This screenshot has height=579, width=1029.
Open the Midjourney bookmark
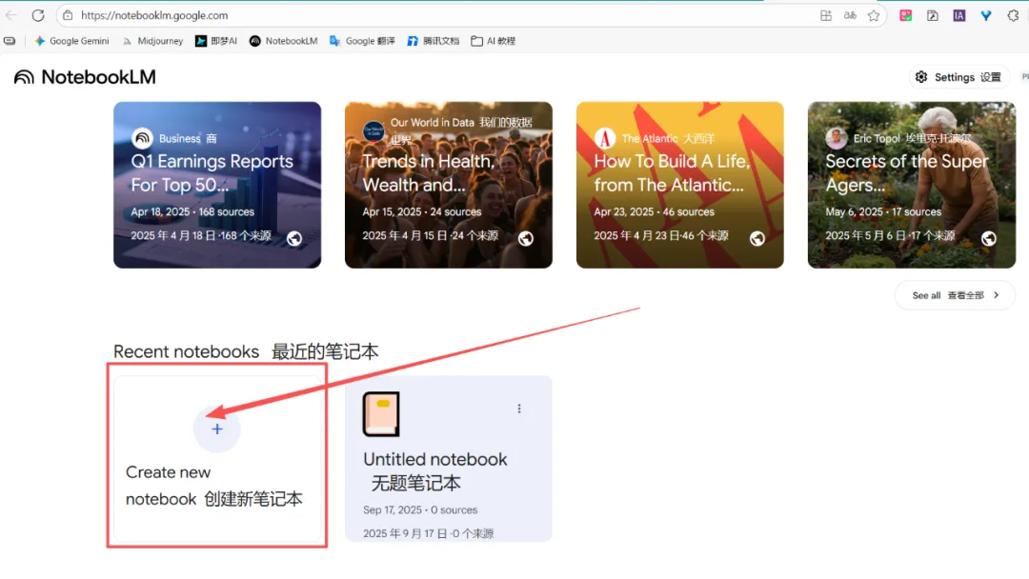click(x=152, y=41)
